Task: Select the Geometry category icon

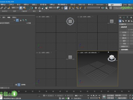Action: (120, 21)
